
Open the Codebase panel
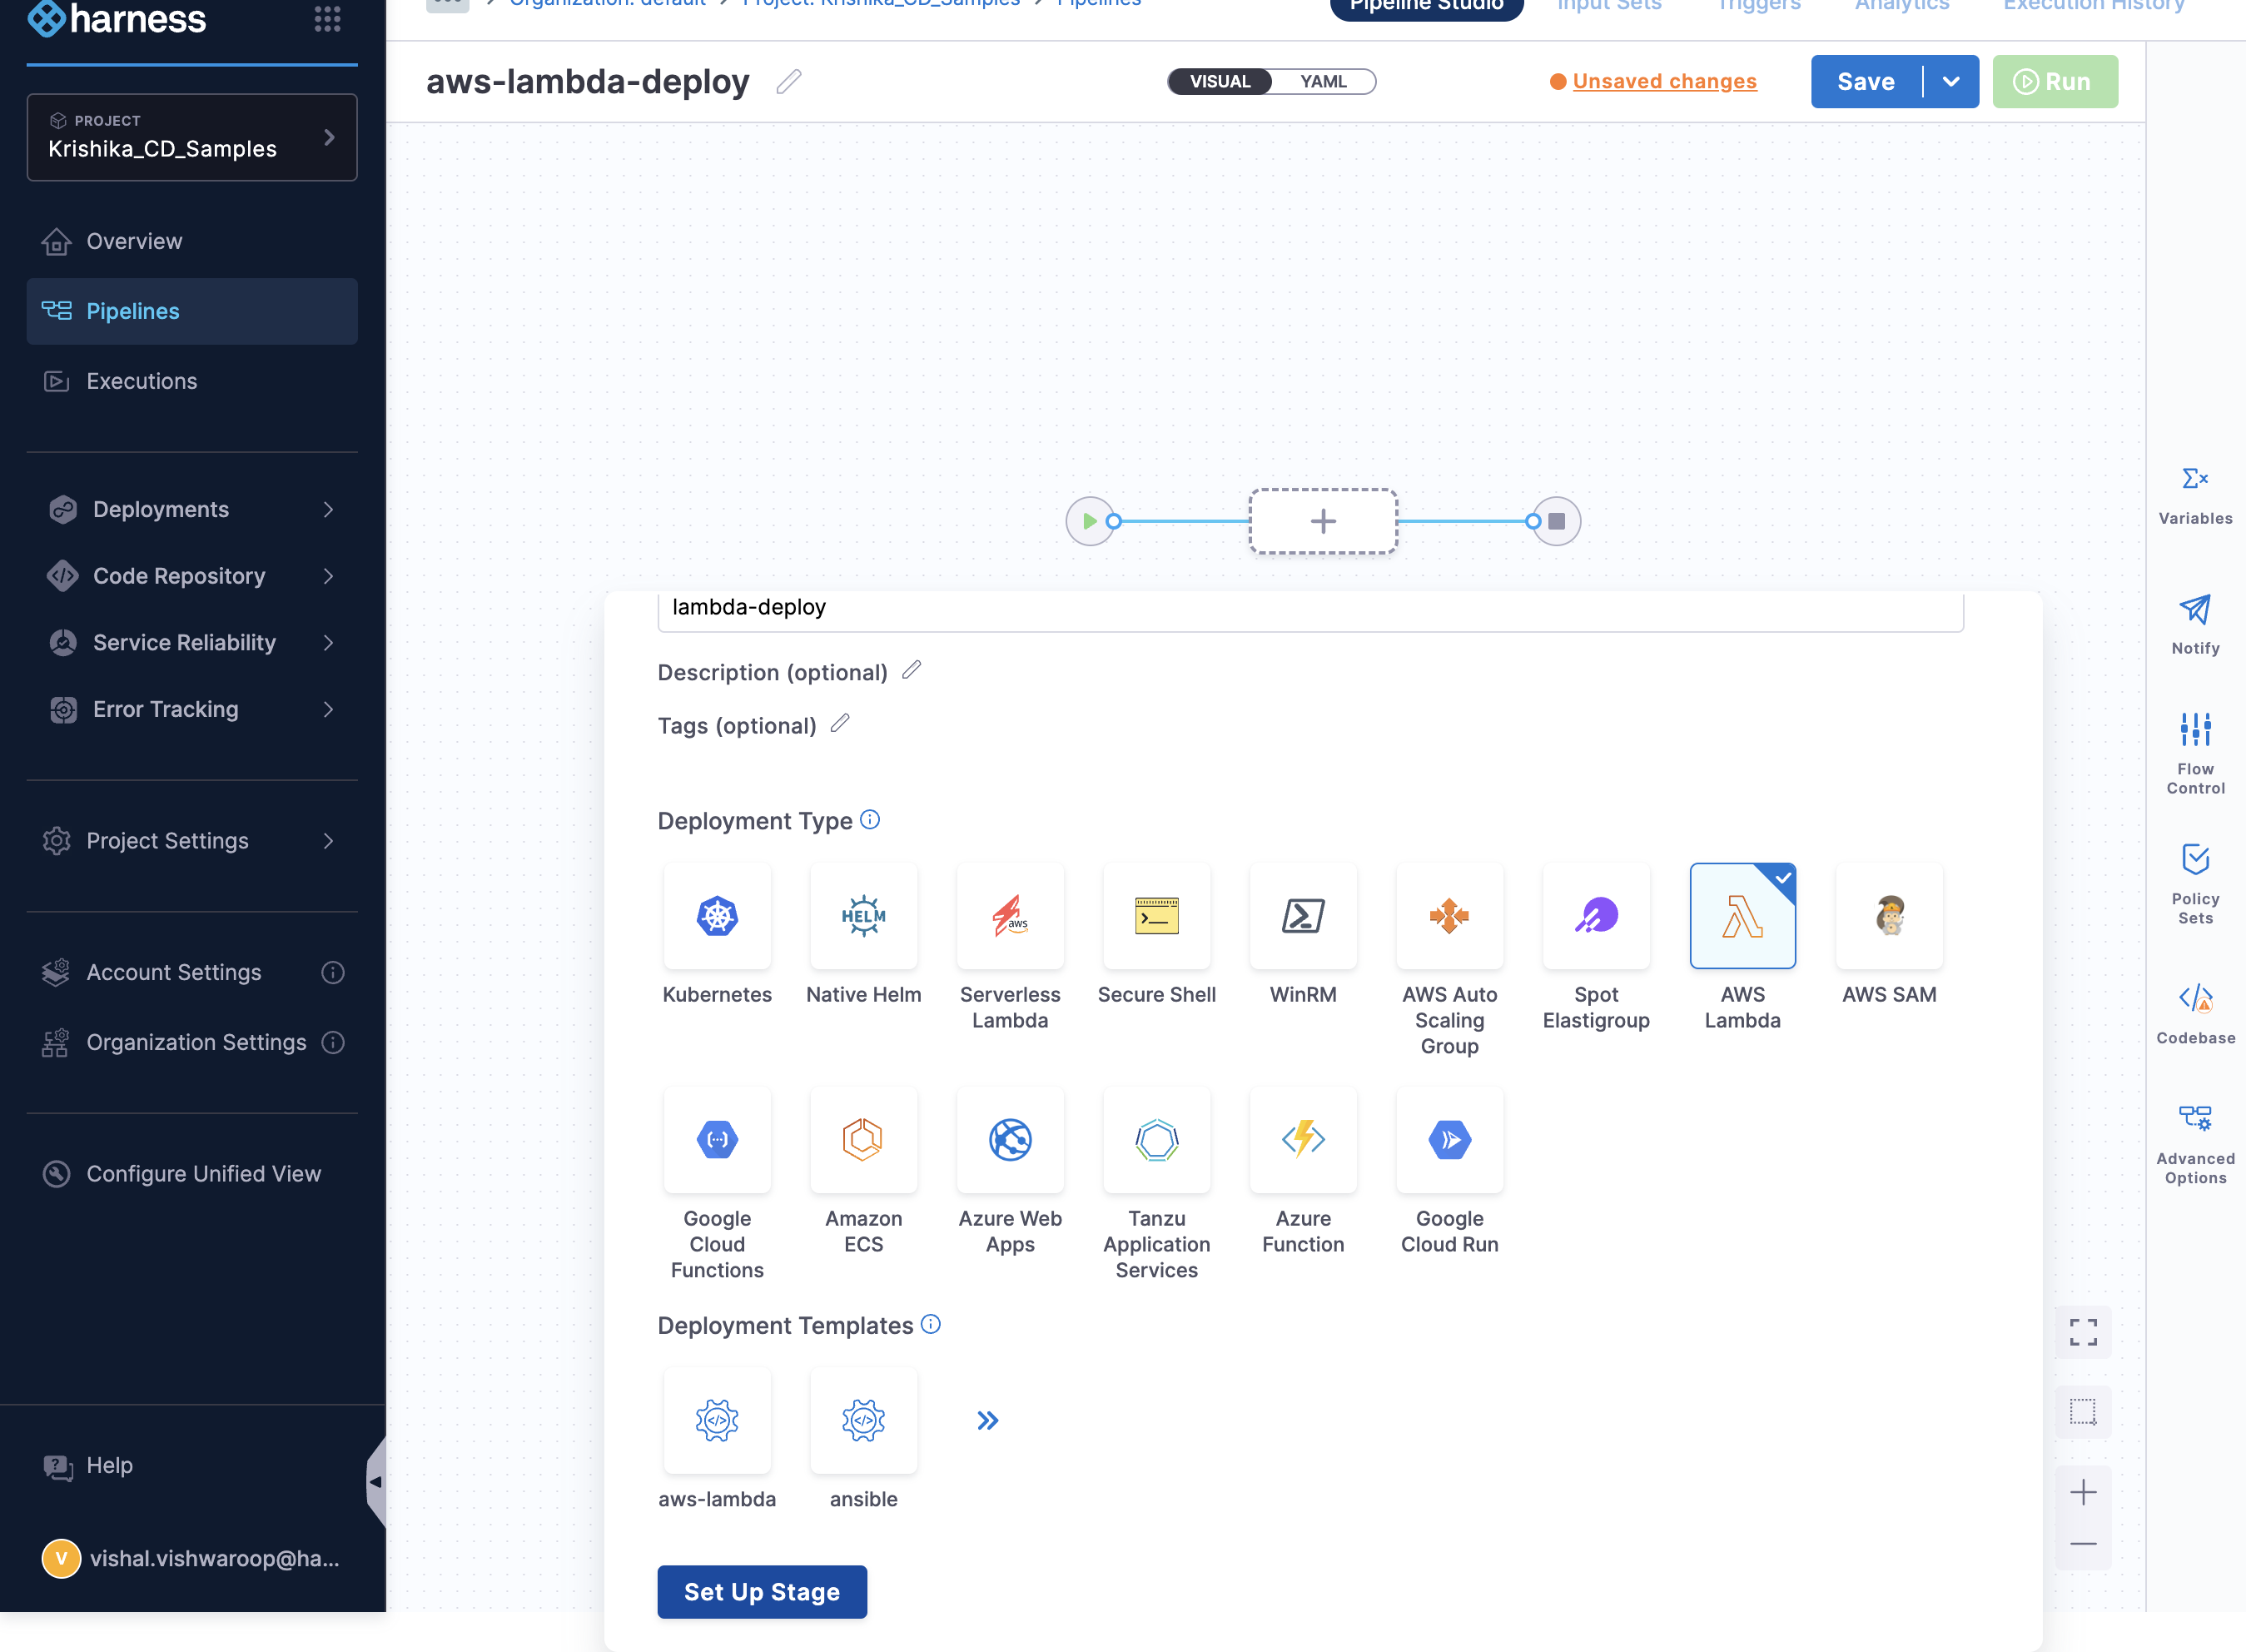tap(2195, 1015)
